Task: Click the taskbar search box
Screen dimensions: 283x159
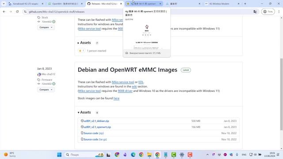Action: (84, 155)
